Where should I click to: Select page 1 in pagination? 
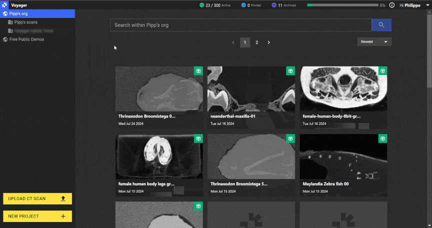[245, 42]
